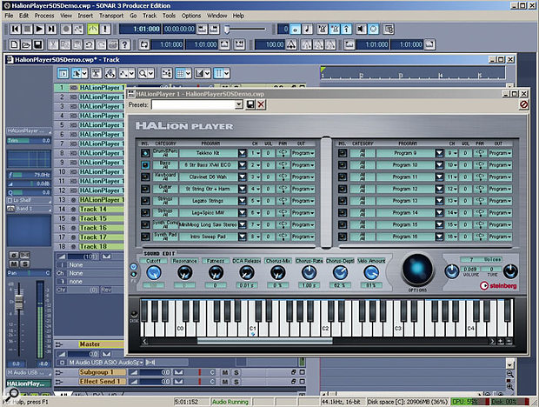Create new project with New file icon
Viewport: 539px width, 407px height.
coord(15,44)
